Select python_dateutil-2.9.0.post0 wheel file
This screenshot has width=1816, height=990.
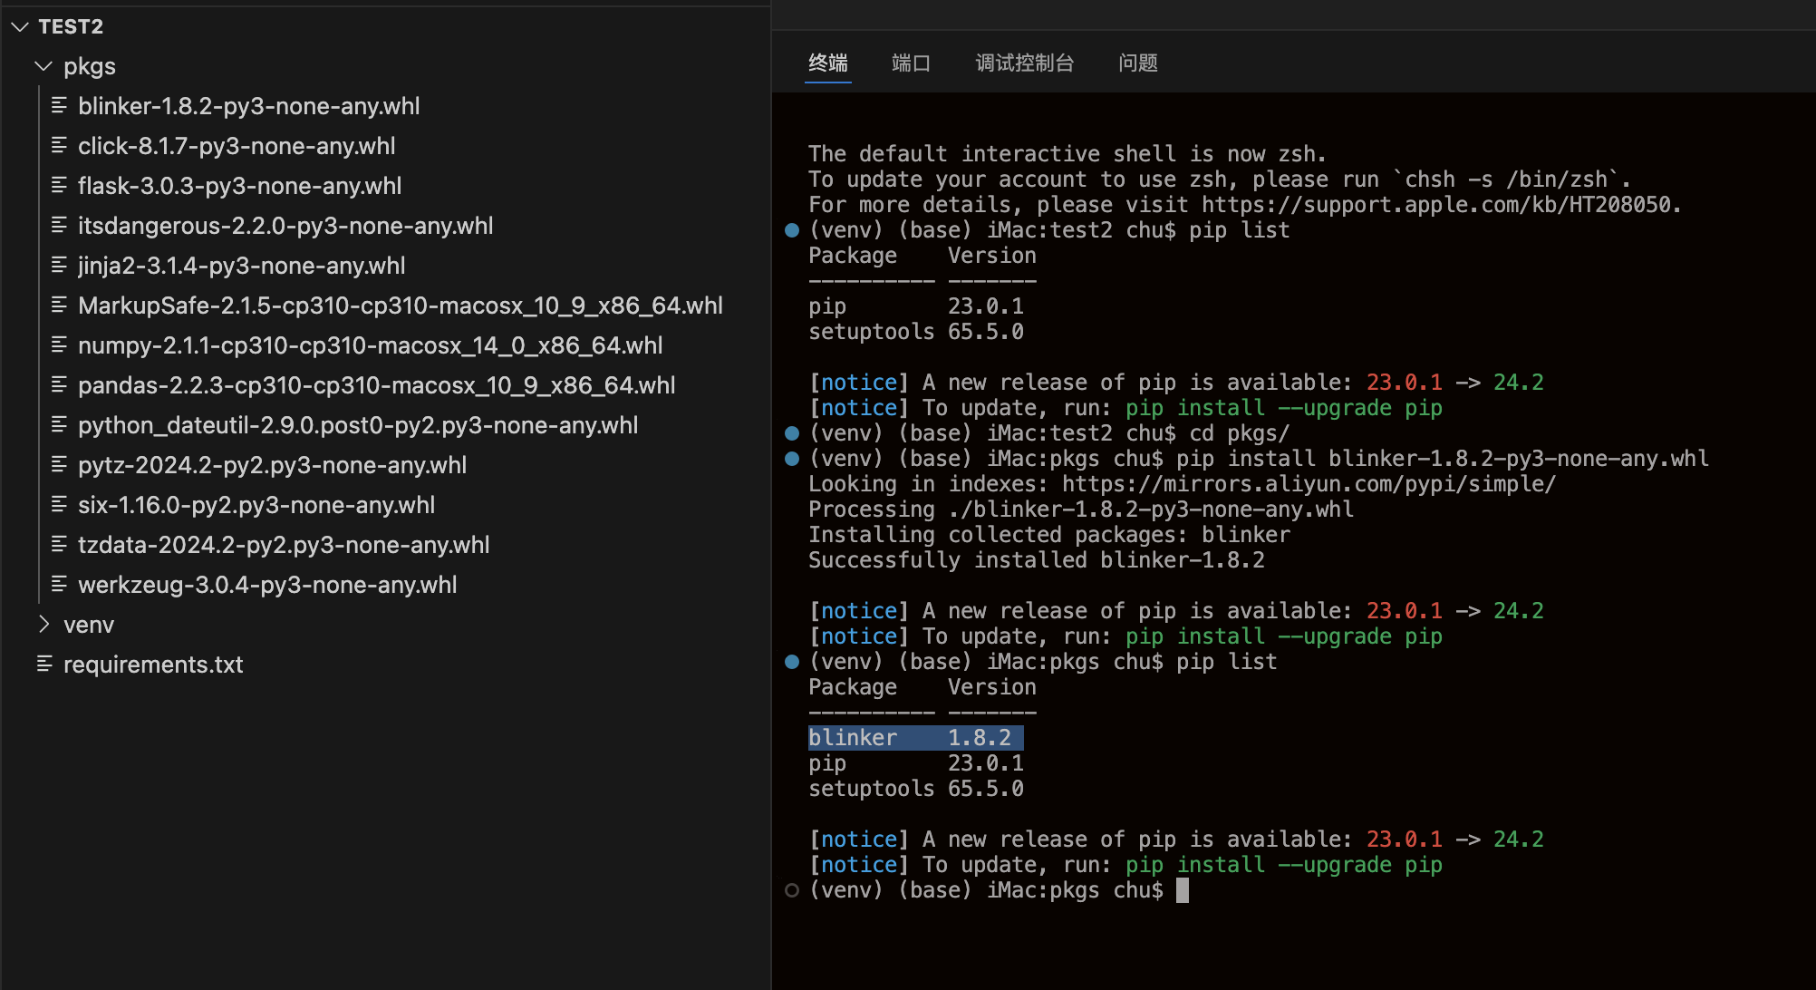pos(358,425)
